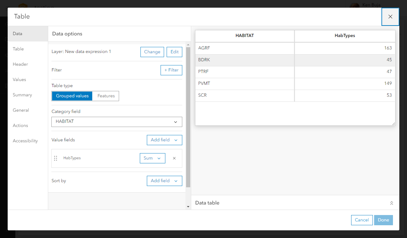Viewport: 407px width, 238px height.
Task: Click the HabTypes drag handle icon
Action: (x=56, y=158)
